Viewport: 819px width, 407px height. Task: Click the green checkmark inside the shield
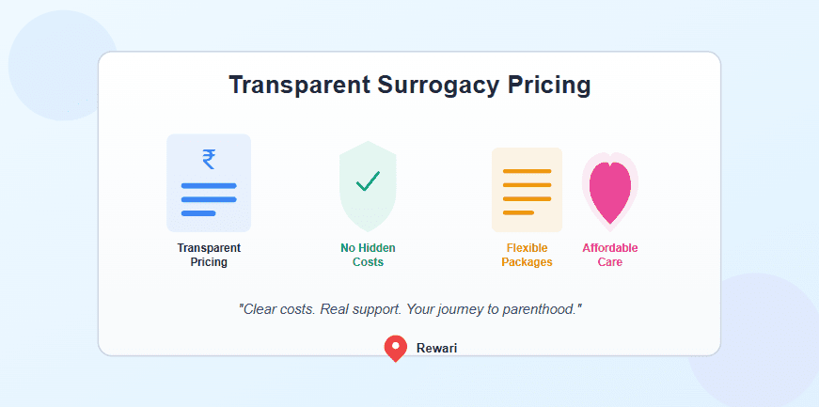pyautogui.click(x=368, y=180)
